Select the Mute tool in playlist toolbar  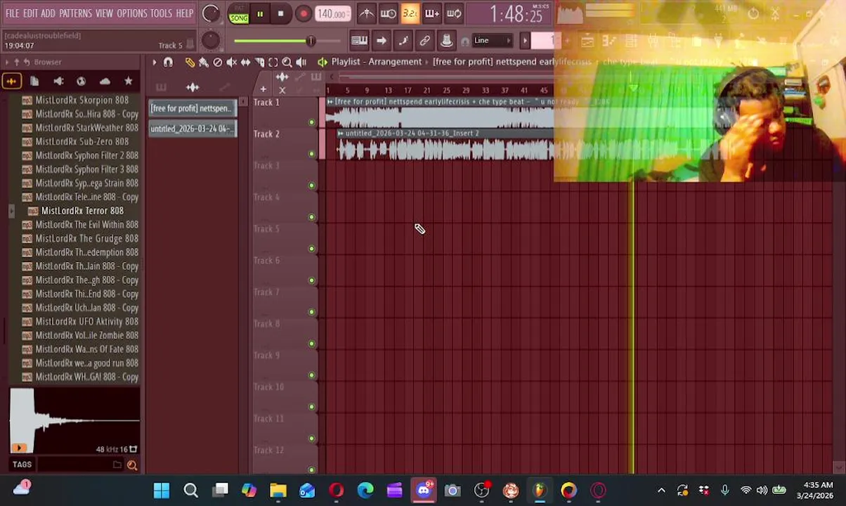[231, 63]
